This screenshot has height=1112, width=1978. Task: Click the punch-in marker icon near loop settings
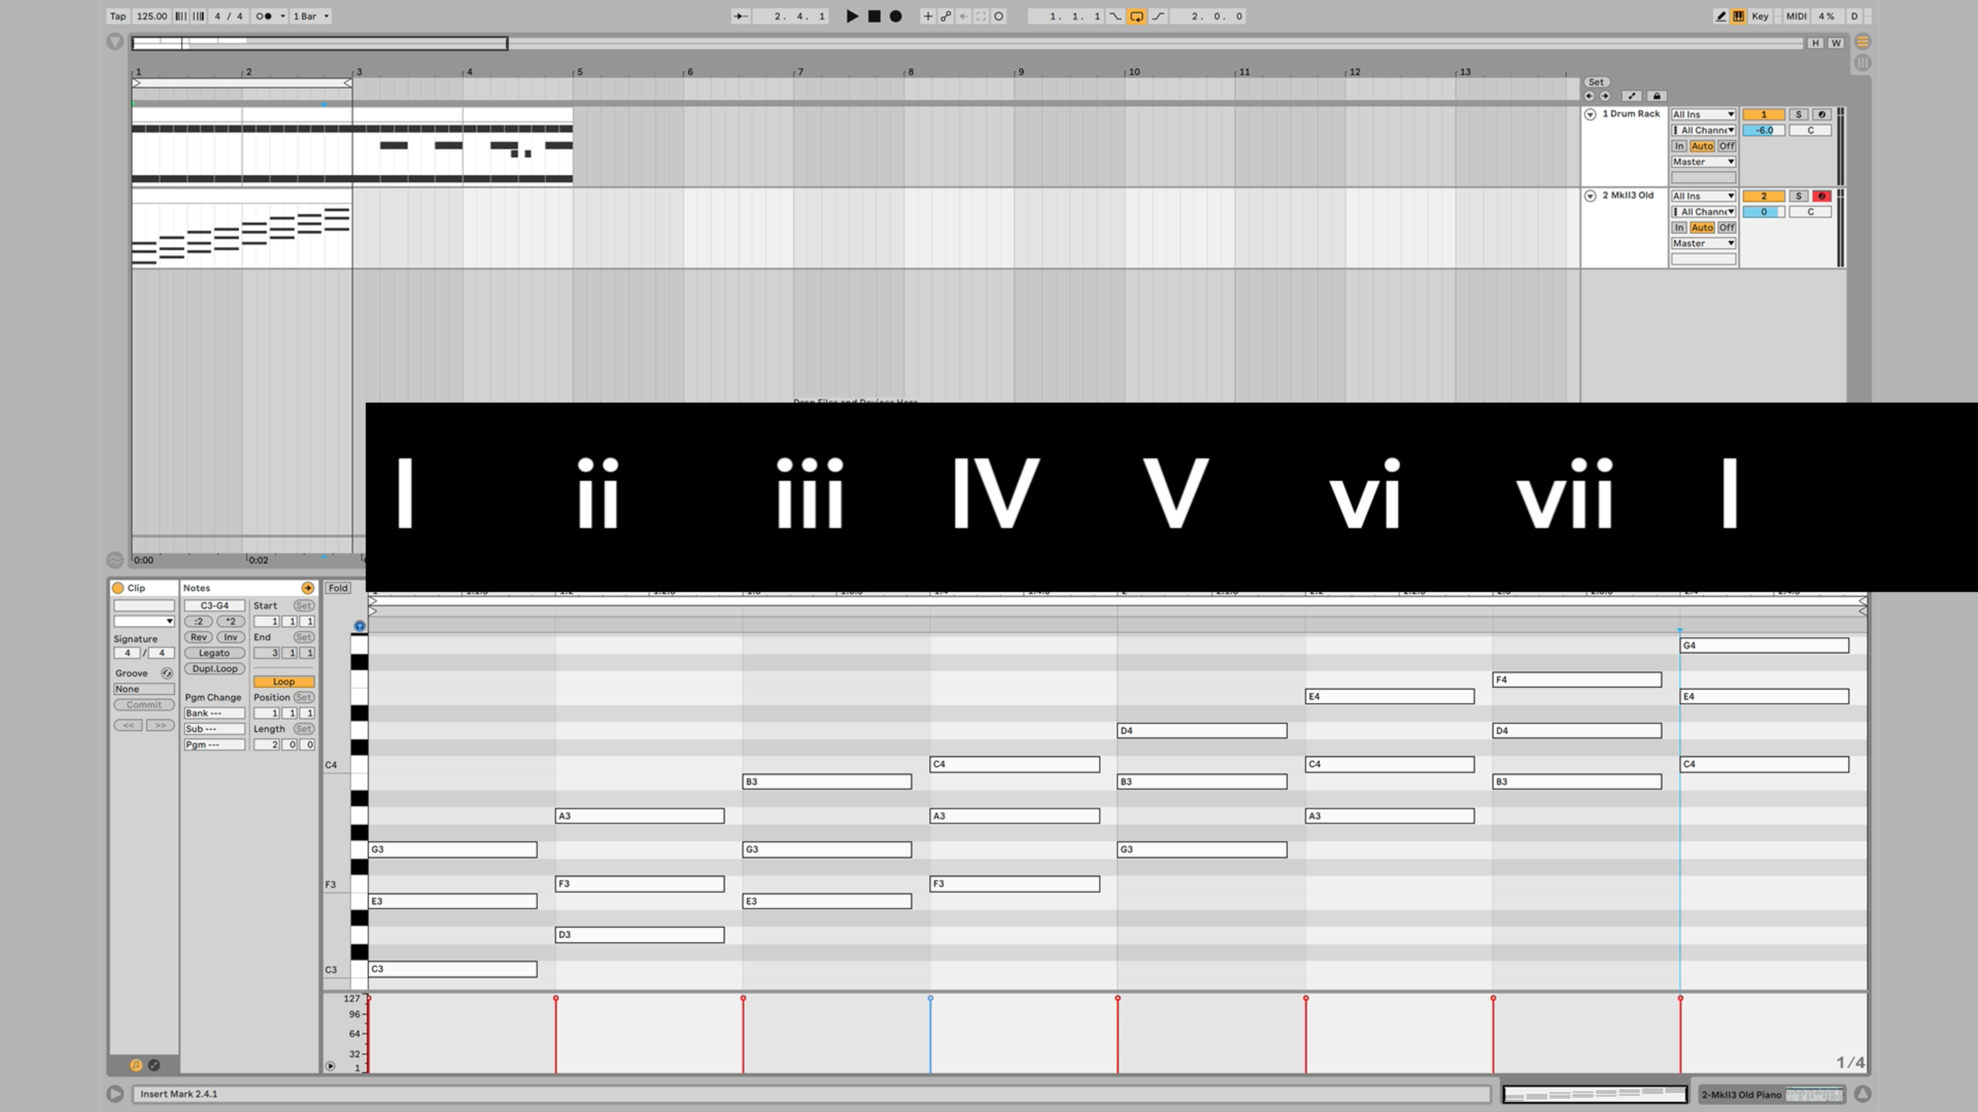1115,15
